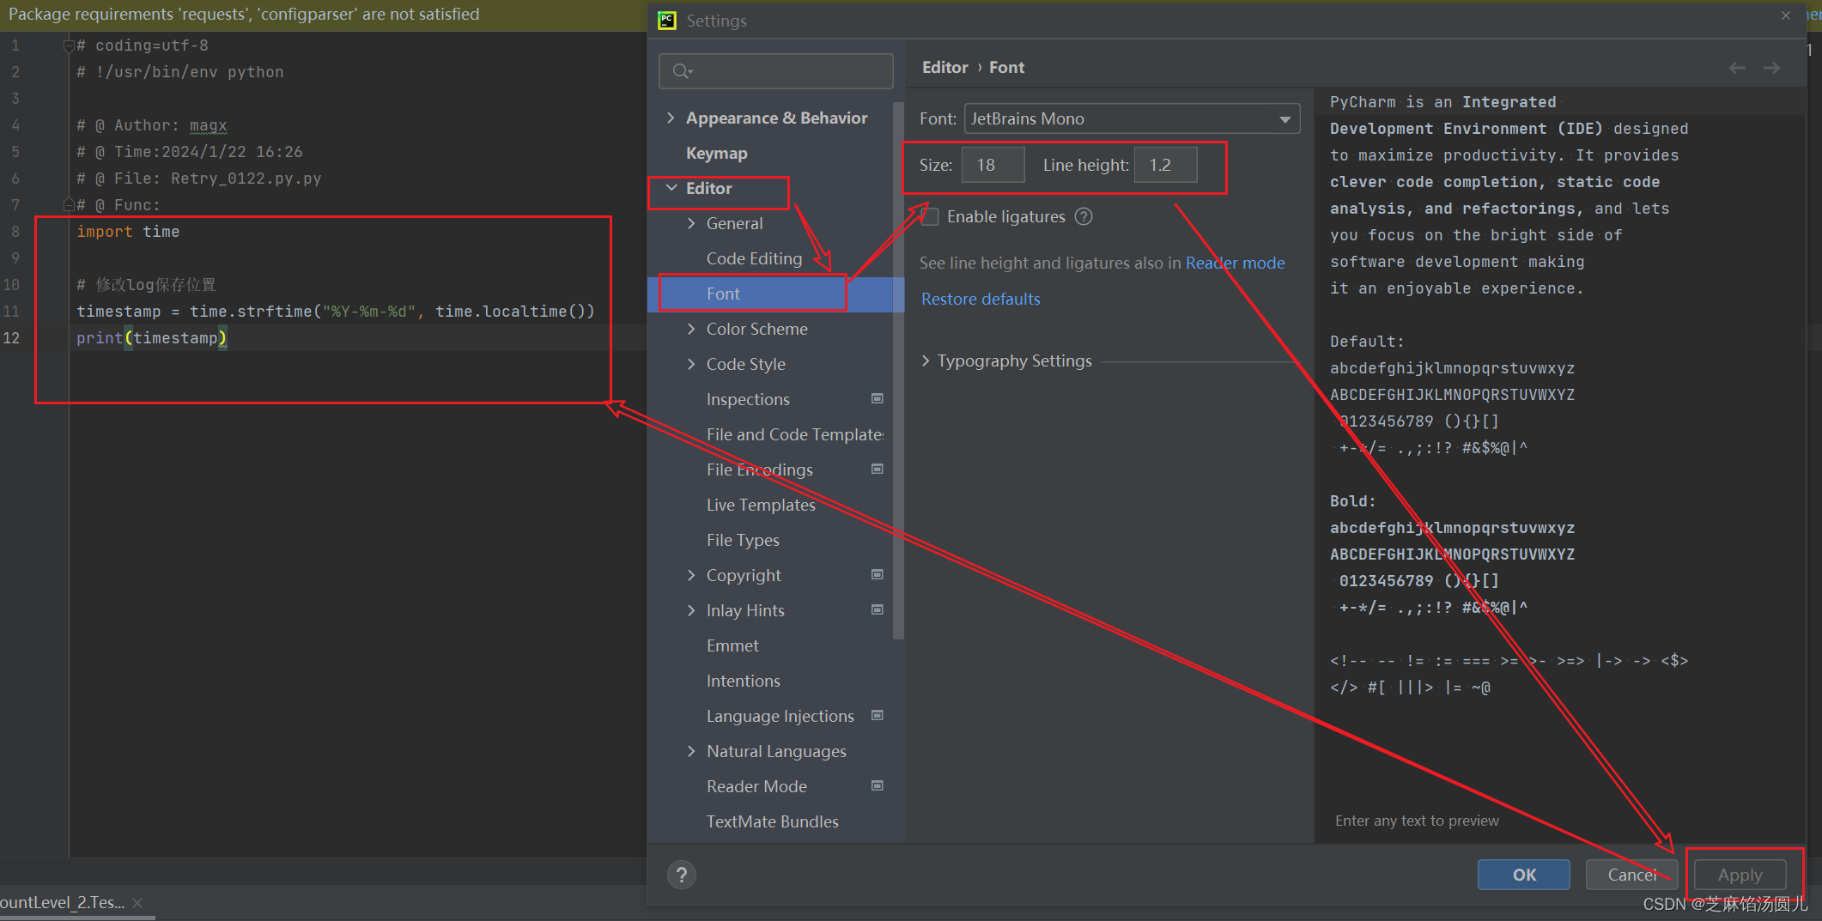Screen dimensions: 1822x921
Task: Open the help button in Settings footer
Action: click(682, 875)
